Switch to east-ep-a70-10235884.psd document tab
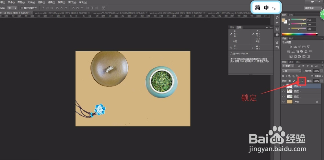The width and height of the screenshot is (324, 160). tap(61, 13)
